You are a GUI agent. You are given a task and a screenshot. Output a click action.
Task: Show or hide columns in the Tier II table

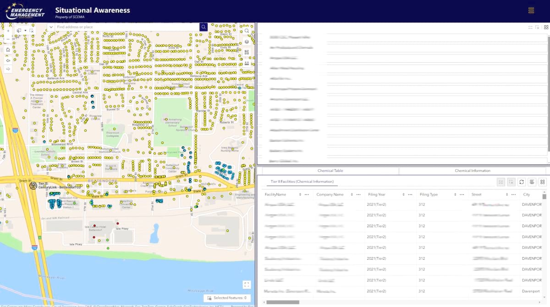coord(532,182)
